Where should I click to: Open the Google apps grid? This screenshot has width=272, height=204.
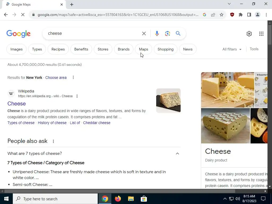tap(261, 34)
